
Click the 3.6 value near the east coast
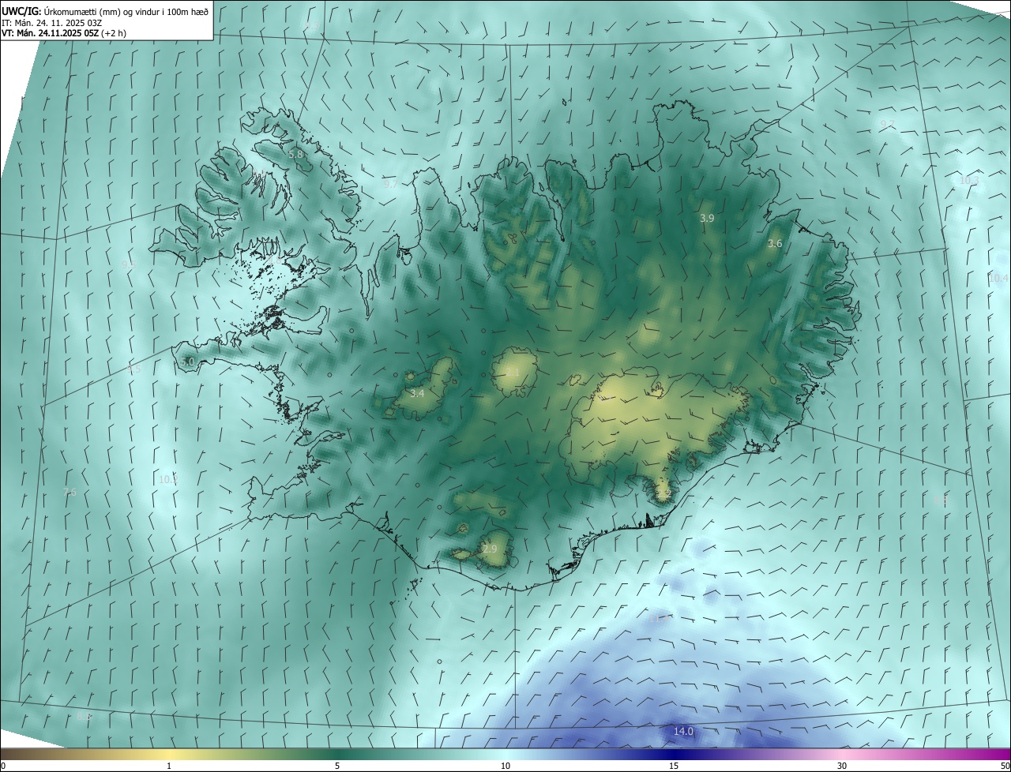[x=775, y=244]
